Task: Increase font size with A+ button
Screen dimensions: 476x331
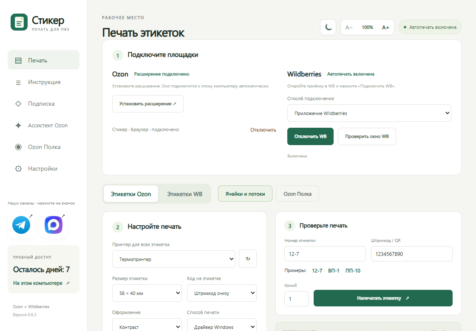Action: pyautogui.click(x=385, y=27)
